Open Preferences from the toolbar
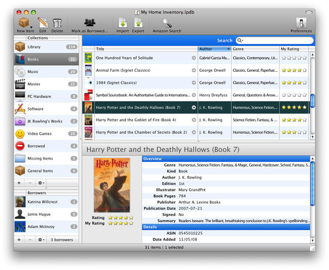Viewport: 329px width, 270px height. (301, 22)
